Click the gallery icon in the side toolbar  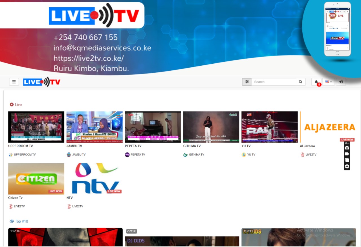[x=347, y=160]
